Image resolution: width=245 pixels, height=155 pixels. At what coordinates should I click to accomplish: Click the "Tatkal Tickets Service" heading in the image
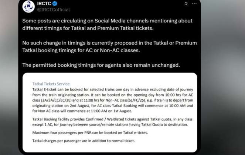(51, 84)
